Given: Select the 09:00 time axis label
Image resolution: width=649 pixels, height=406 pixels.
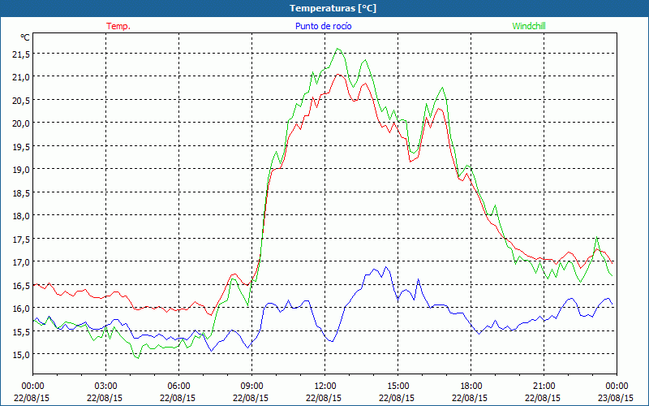Looking at the screenshot, I should click(x=252, y=386).
